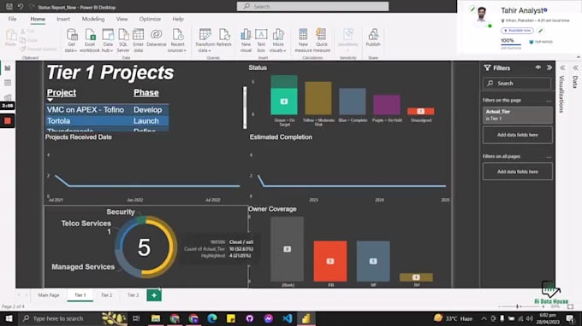
Task: Adjust the zoom slider in status bar
Action: tap(517, 306)
